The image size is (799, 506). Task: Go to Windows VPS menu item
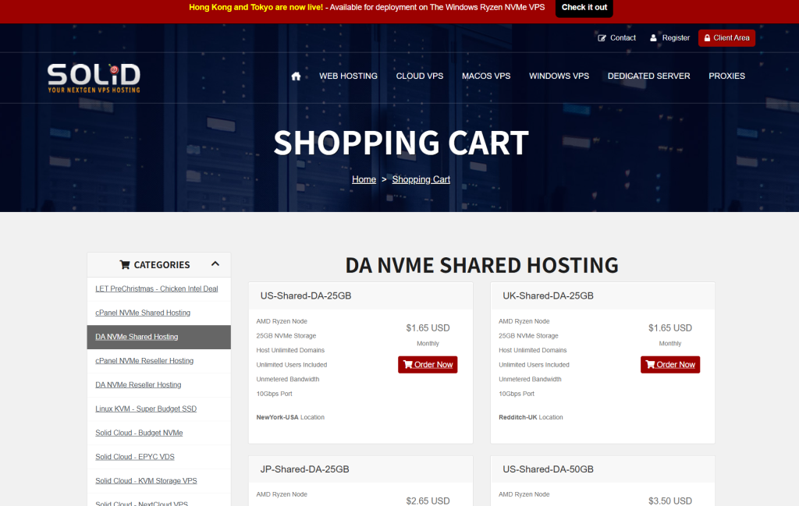[559, 76]
